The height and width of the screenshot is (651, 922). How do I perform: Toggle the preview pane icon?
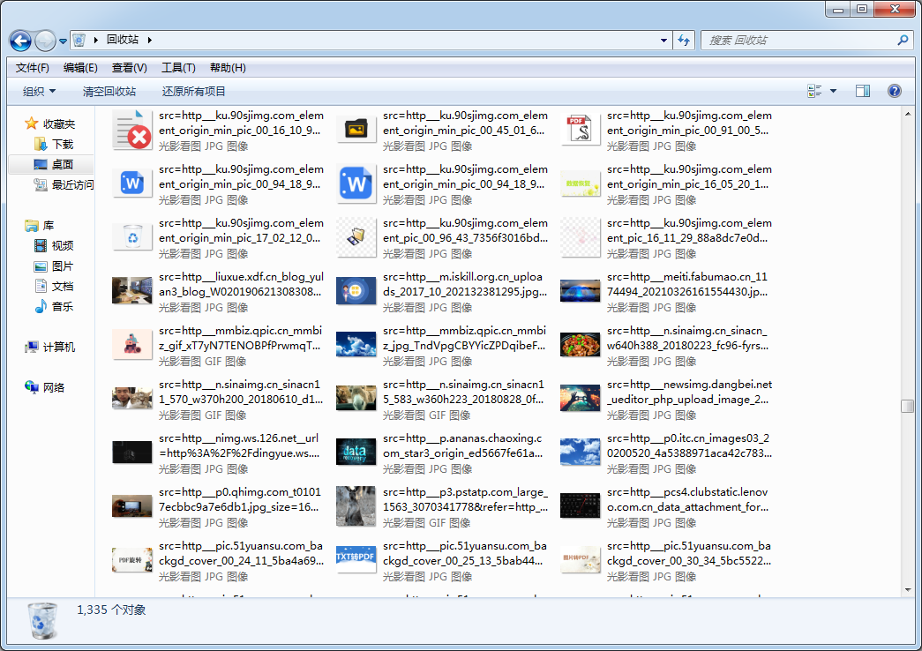(863, 91)
